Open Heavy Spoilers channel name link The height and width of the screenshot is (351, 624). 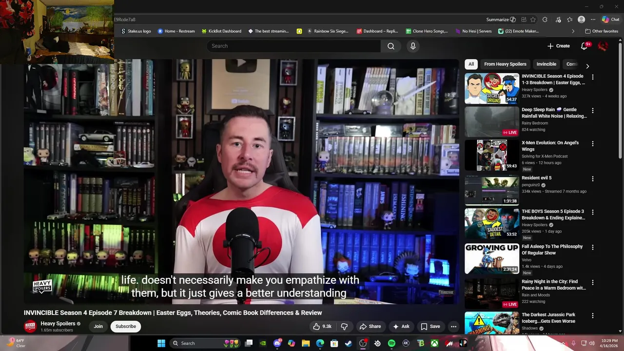58,324
